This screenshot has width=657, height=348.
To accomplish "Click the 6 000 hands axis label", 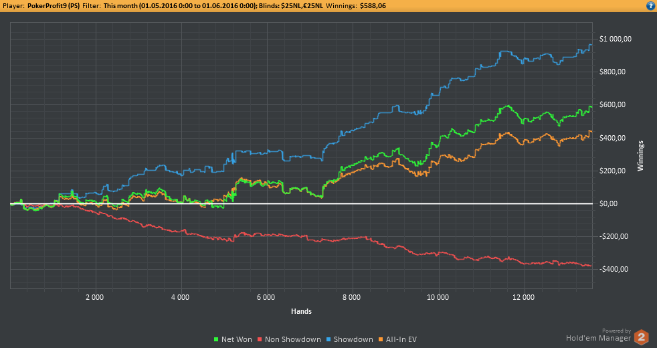I will [266, 298].
